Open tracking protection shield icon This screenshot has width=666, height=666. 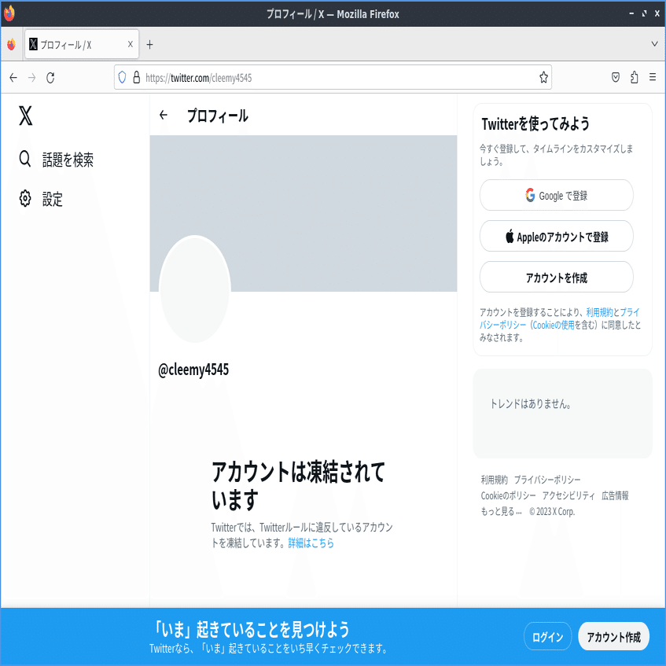coord(123,77)
